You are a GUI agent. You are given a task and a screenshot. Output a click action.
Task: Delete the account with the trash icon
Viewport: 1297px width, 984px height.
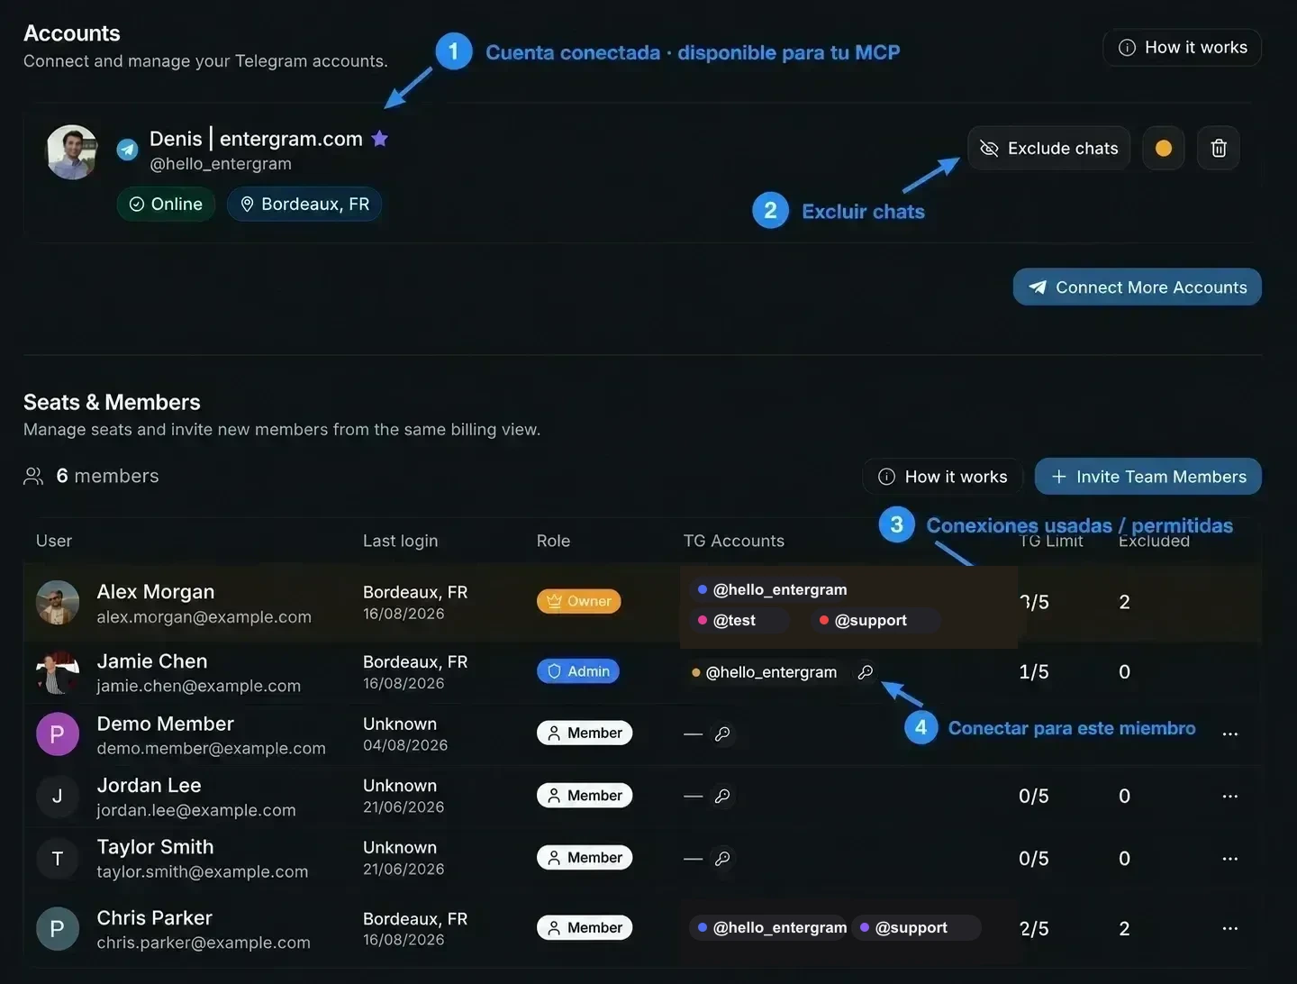[1219, 149]
